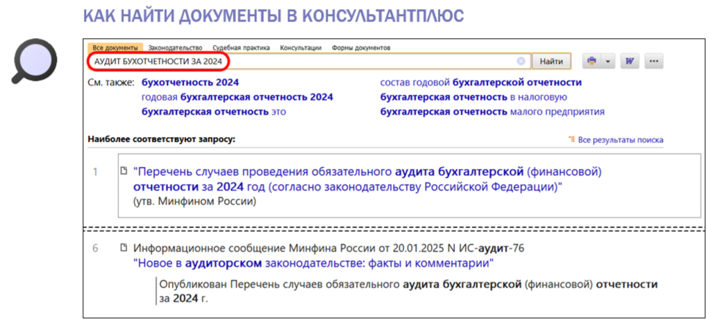Viewport: 711px width, 325px height.
Task: Open suggestion бухгалтерская отчетность малого предприятия
Action: [x=492, y=112]
